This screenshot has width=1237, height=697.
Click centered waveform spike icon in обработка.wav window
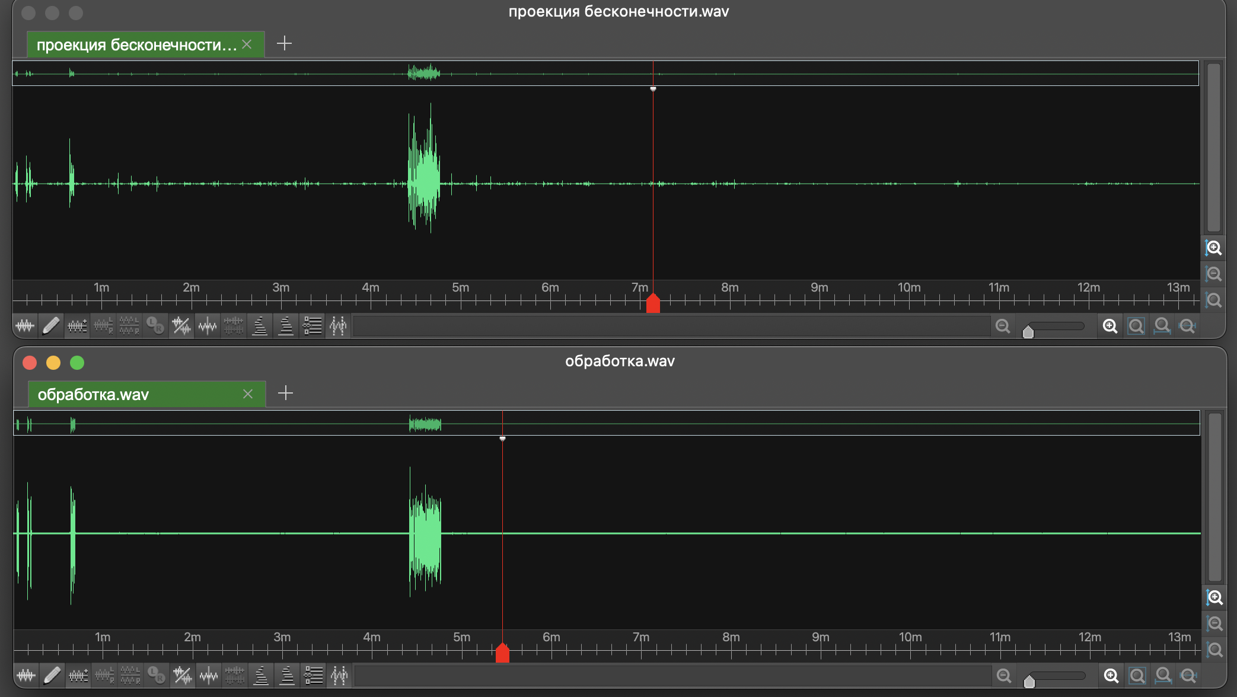tap(209, 676)
